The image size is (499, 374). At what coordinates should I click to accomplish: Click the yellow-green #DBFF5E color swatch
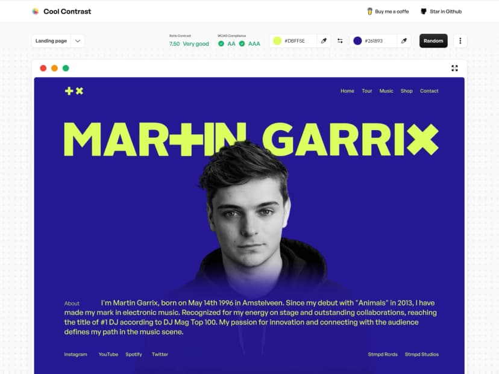[277, 41]
